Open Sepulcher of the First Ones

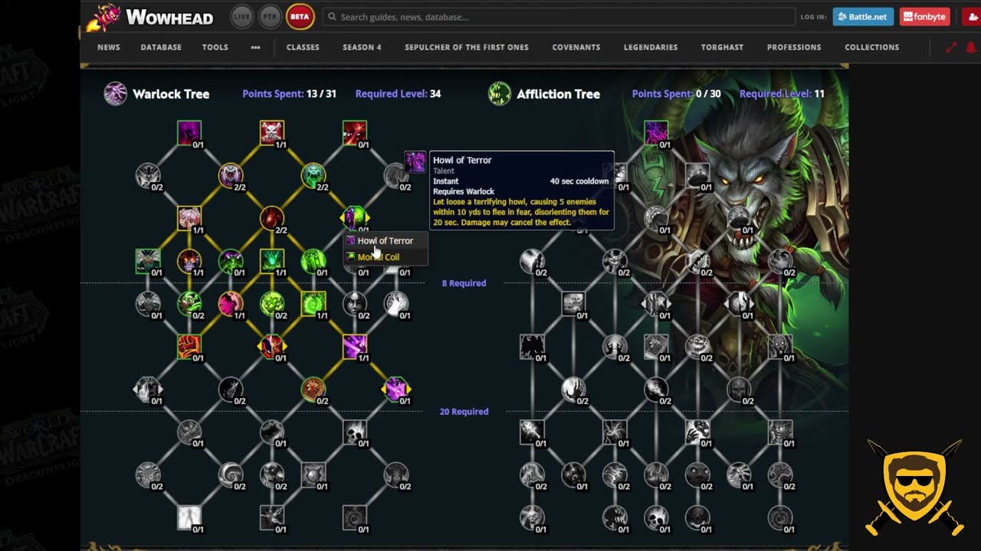(467, 47)
